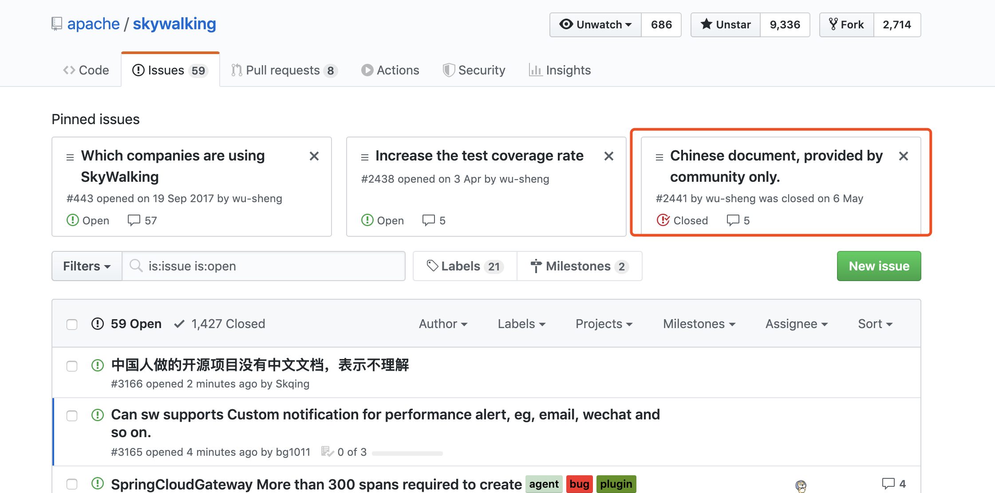Click the green New issue button
The height and width of the screenshot is (493, 995).
click(879, 266)
